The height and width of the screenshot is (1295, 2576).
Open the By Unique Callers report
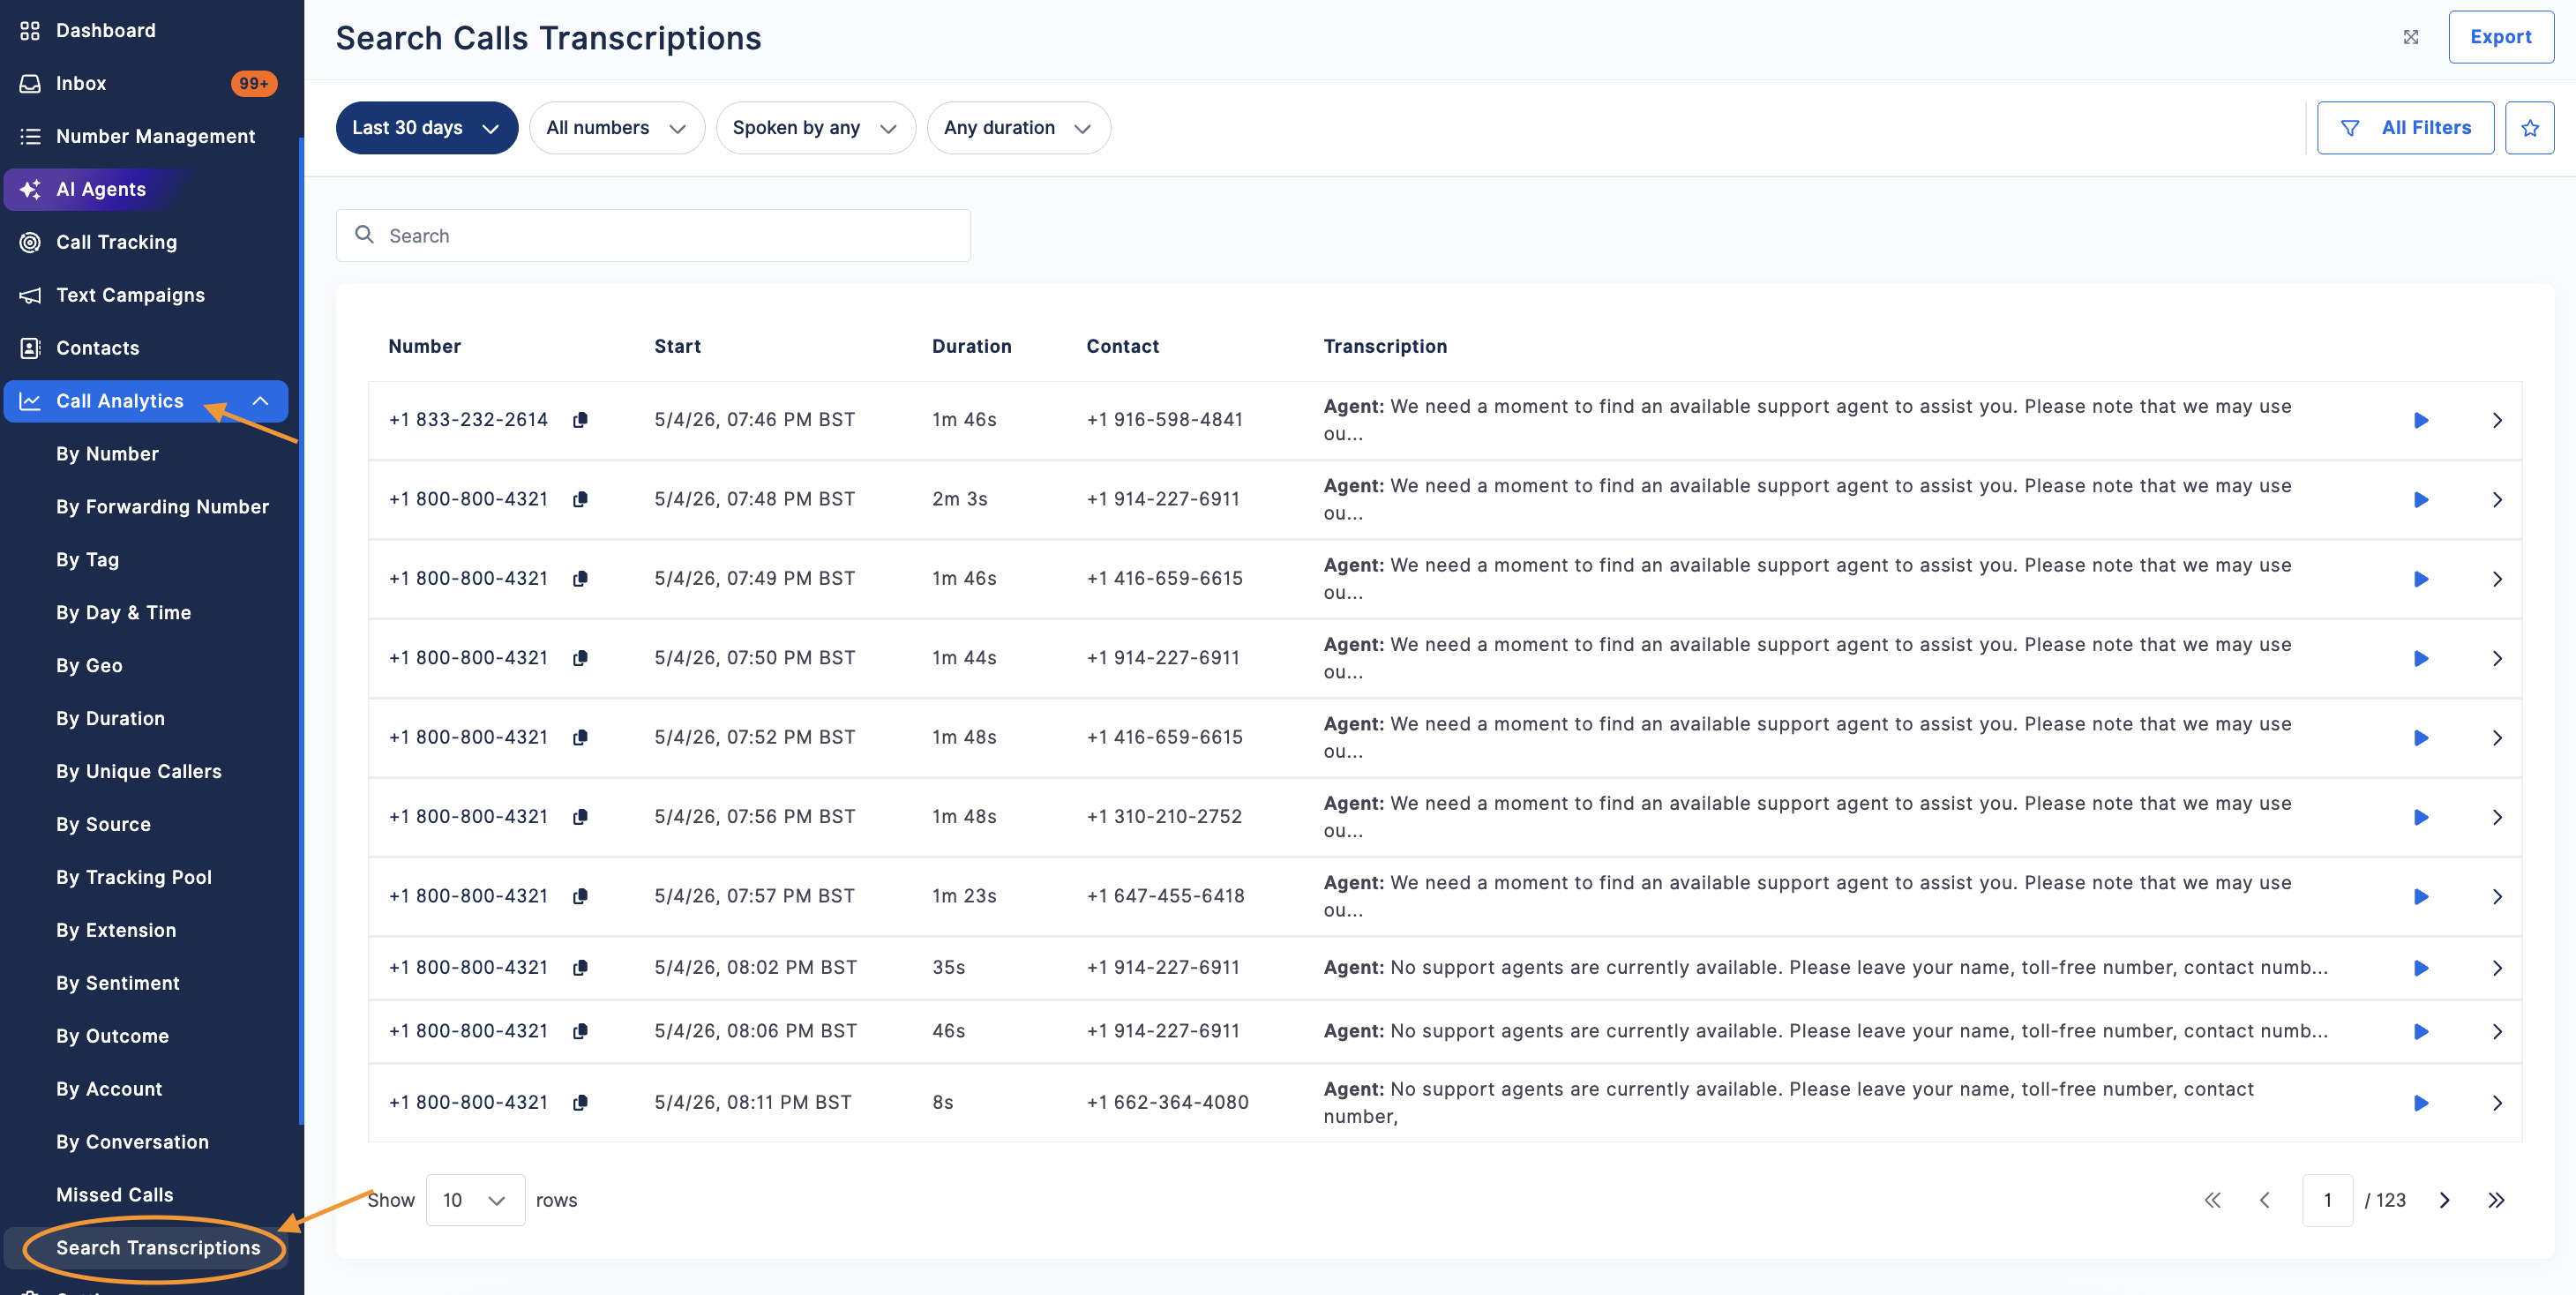[139, 772]
